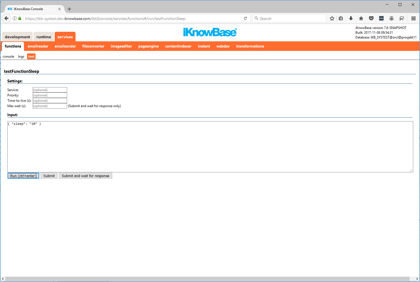Bookmark this page with the star icon
The height and width of the screenshot is (282, 420).
coord(332,19)
